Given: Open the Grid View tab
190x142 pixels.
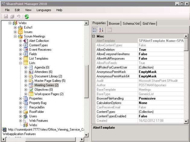Looking at the screenshot, I should click(149, 23).
